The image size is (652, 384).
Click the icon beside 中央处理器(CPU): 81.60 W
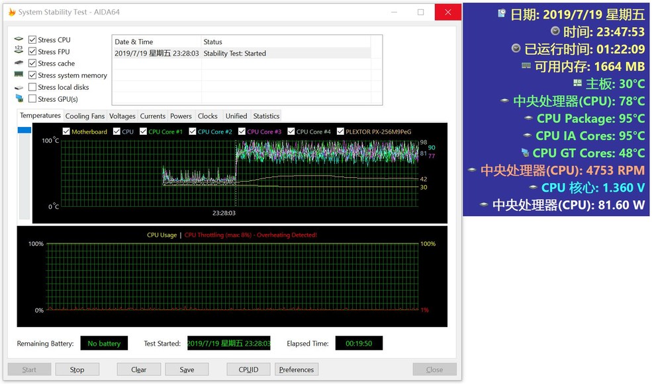(484, 205)
